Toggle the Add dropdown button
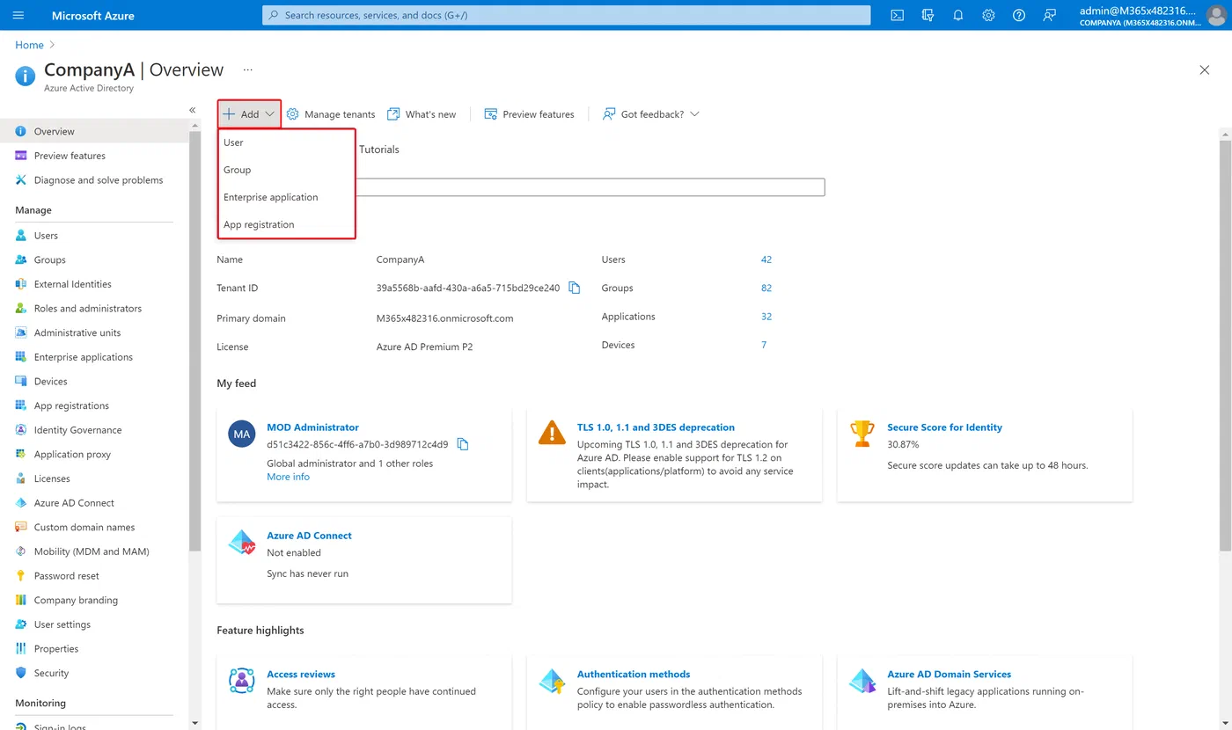Screen dimensions: 1232x730 [x=249, y=114]
